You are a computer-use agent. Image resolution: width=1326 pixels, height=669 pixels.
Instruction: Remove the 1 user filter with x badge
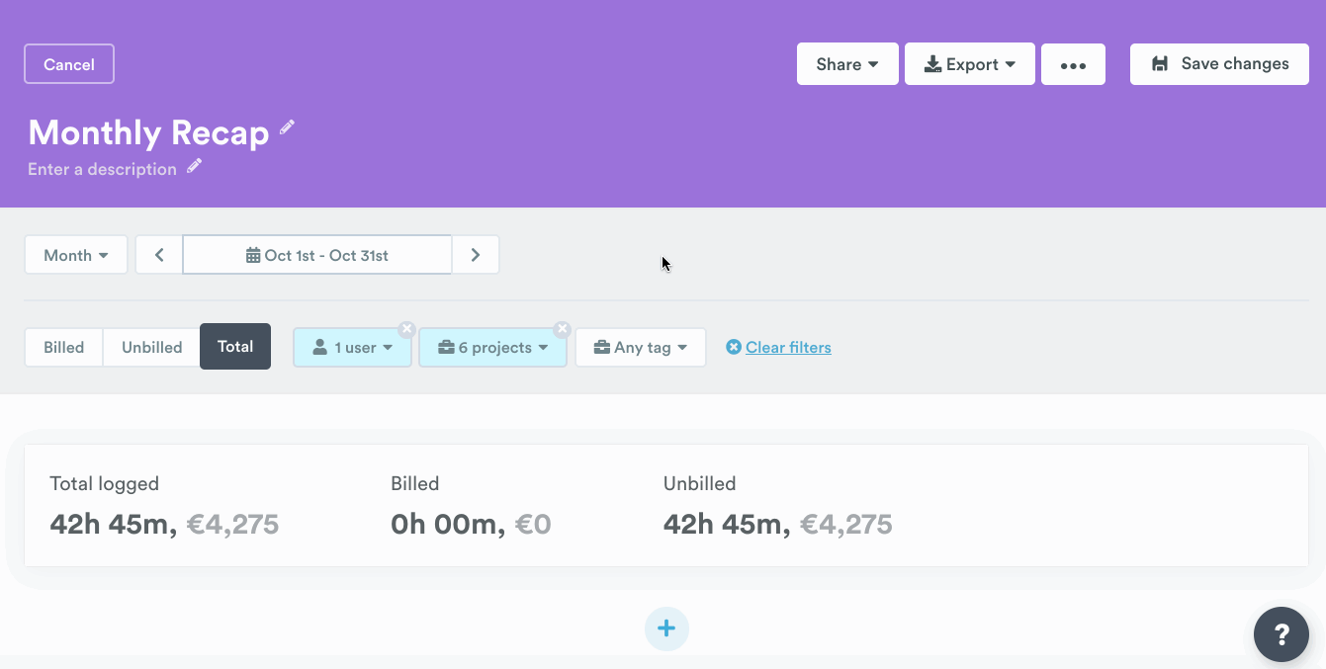tap(406, 330)
